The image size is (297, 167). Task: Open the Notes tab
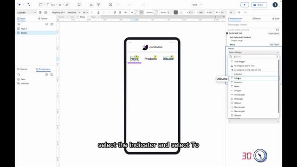pyautogui.click(x=257, y=19)
